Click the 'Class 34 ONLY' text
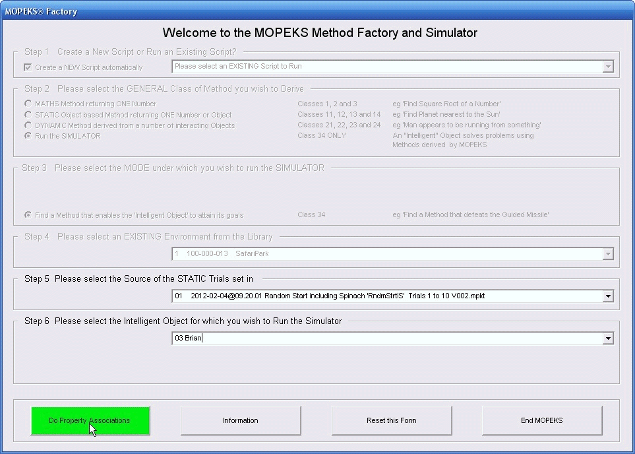Image resolution: width=635 pixels, height=454 pixels. [322, 135]
